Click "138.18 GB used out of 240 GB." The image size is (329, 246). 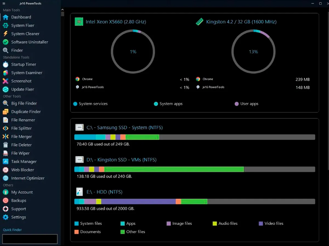104,176
